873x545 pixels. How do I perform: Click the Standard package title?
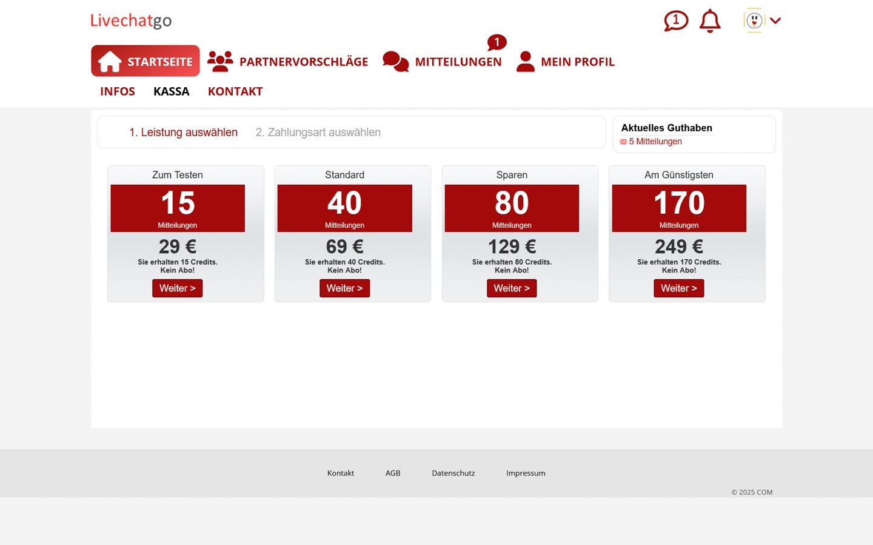coord(344,175)
